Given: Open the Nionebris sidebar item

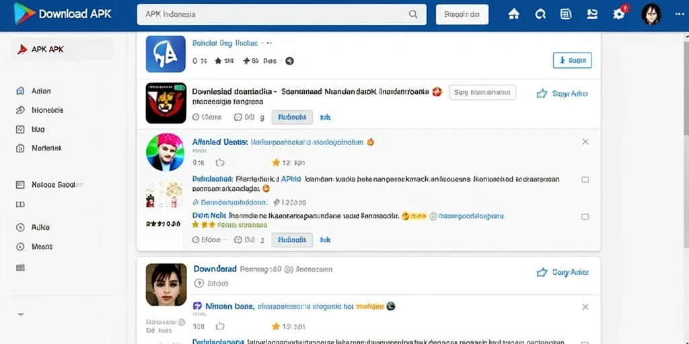Looking at the screenshot, I should tap(40, 110).
